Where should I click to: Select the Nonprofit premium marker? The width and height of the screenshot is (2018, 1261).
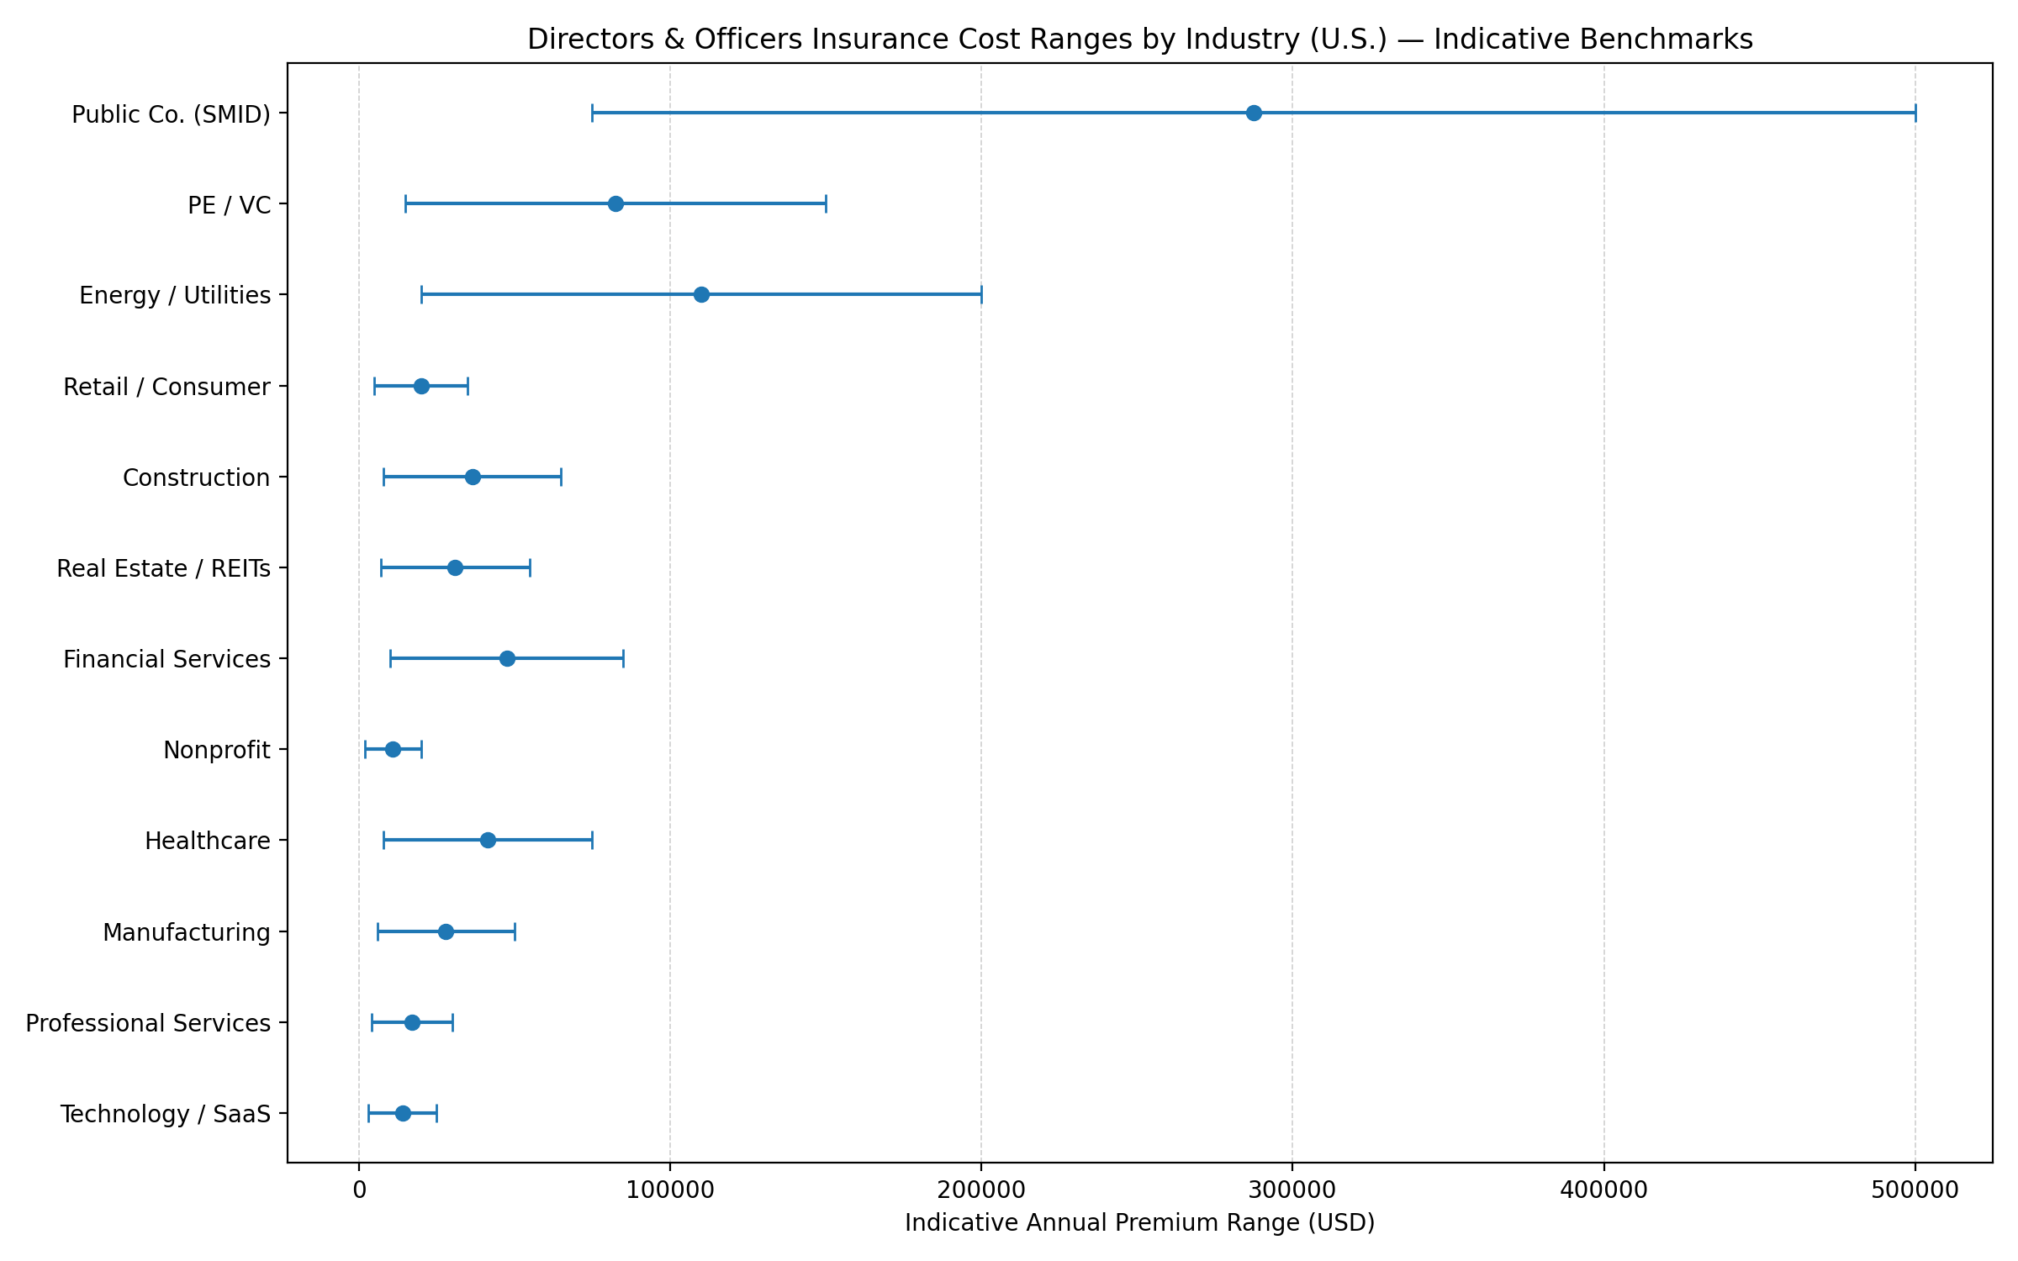point(392,749)
